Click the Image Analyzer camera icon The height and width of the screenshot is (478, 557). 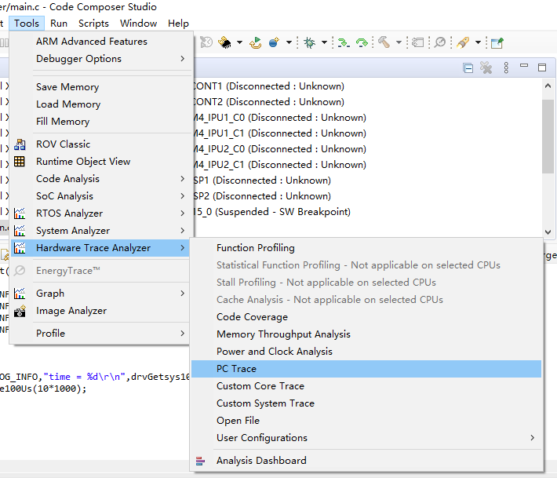[x=20, y=311]
